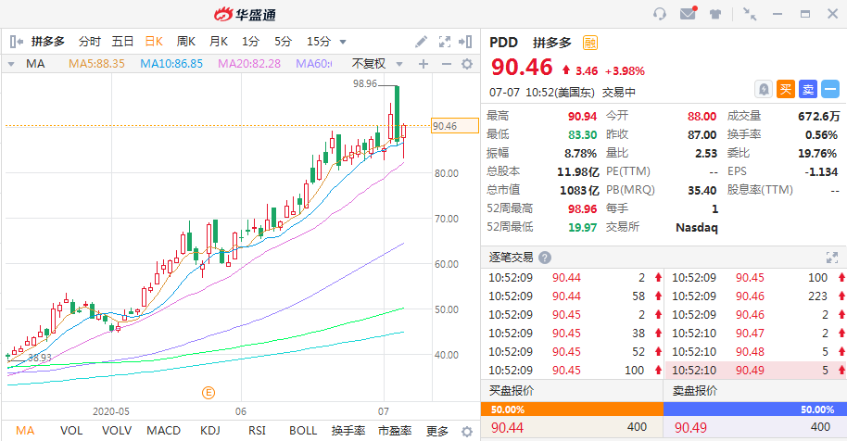
Task: Open the messages envelope icon
Action: click(x=689, y=14)
